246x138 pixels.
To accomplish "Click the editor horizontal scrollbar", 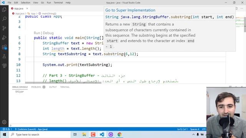I will click(63, 82).
